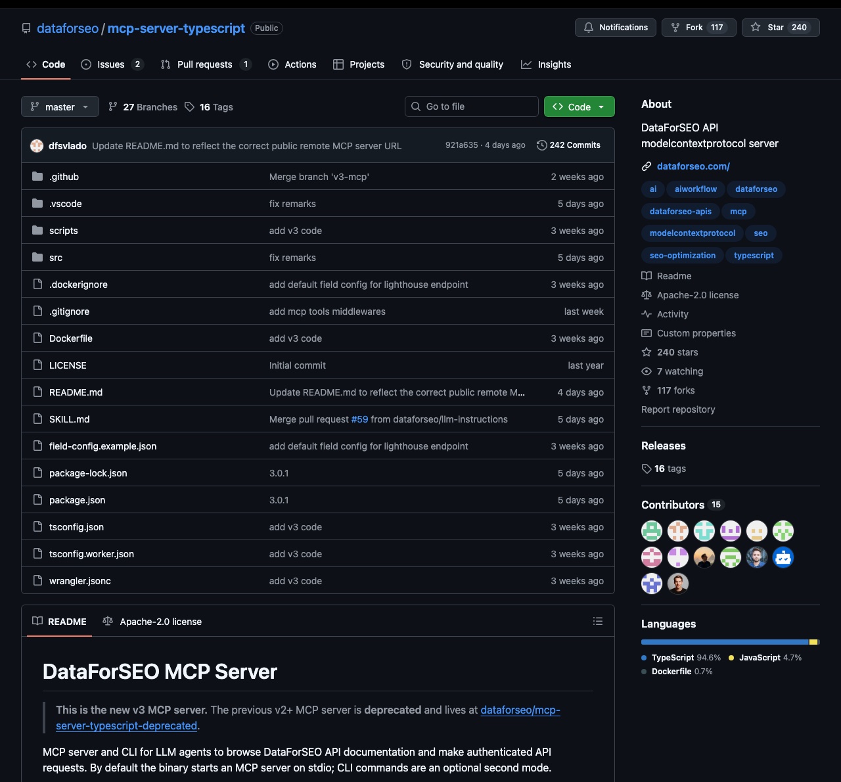Image resolution: width=841 pixels, height=782 pixels.
Task: Open mcp-server-typescript repository name link
Action: [x=176, y=28]
